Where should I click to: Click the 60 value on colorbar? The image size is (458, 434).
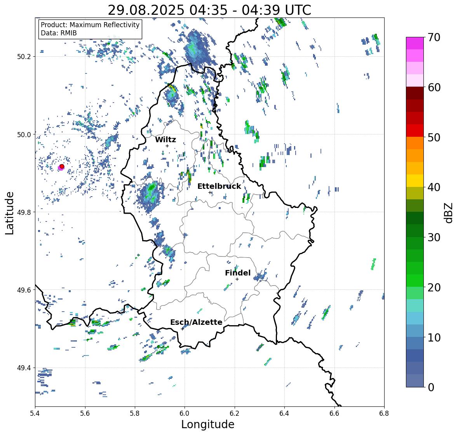[434, 87]
